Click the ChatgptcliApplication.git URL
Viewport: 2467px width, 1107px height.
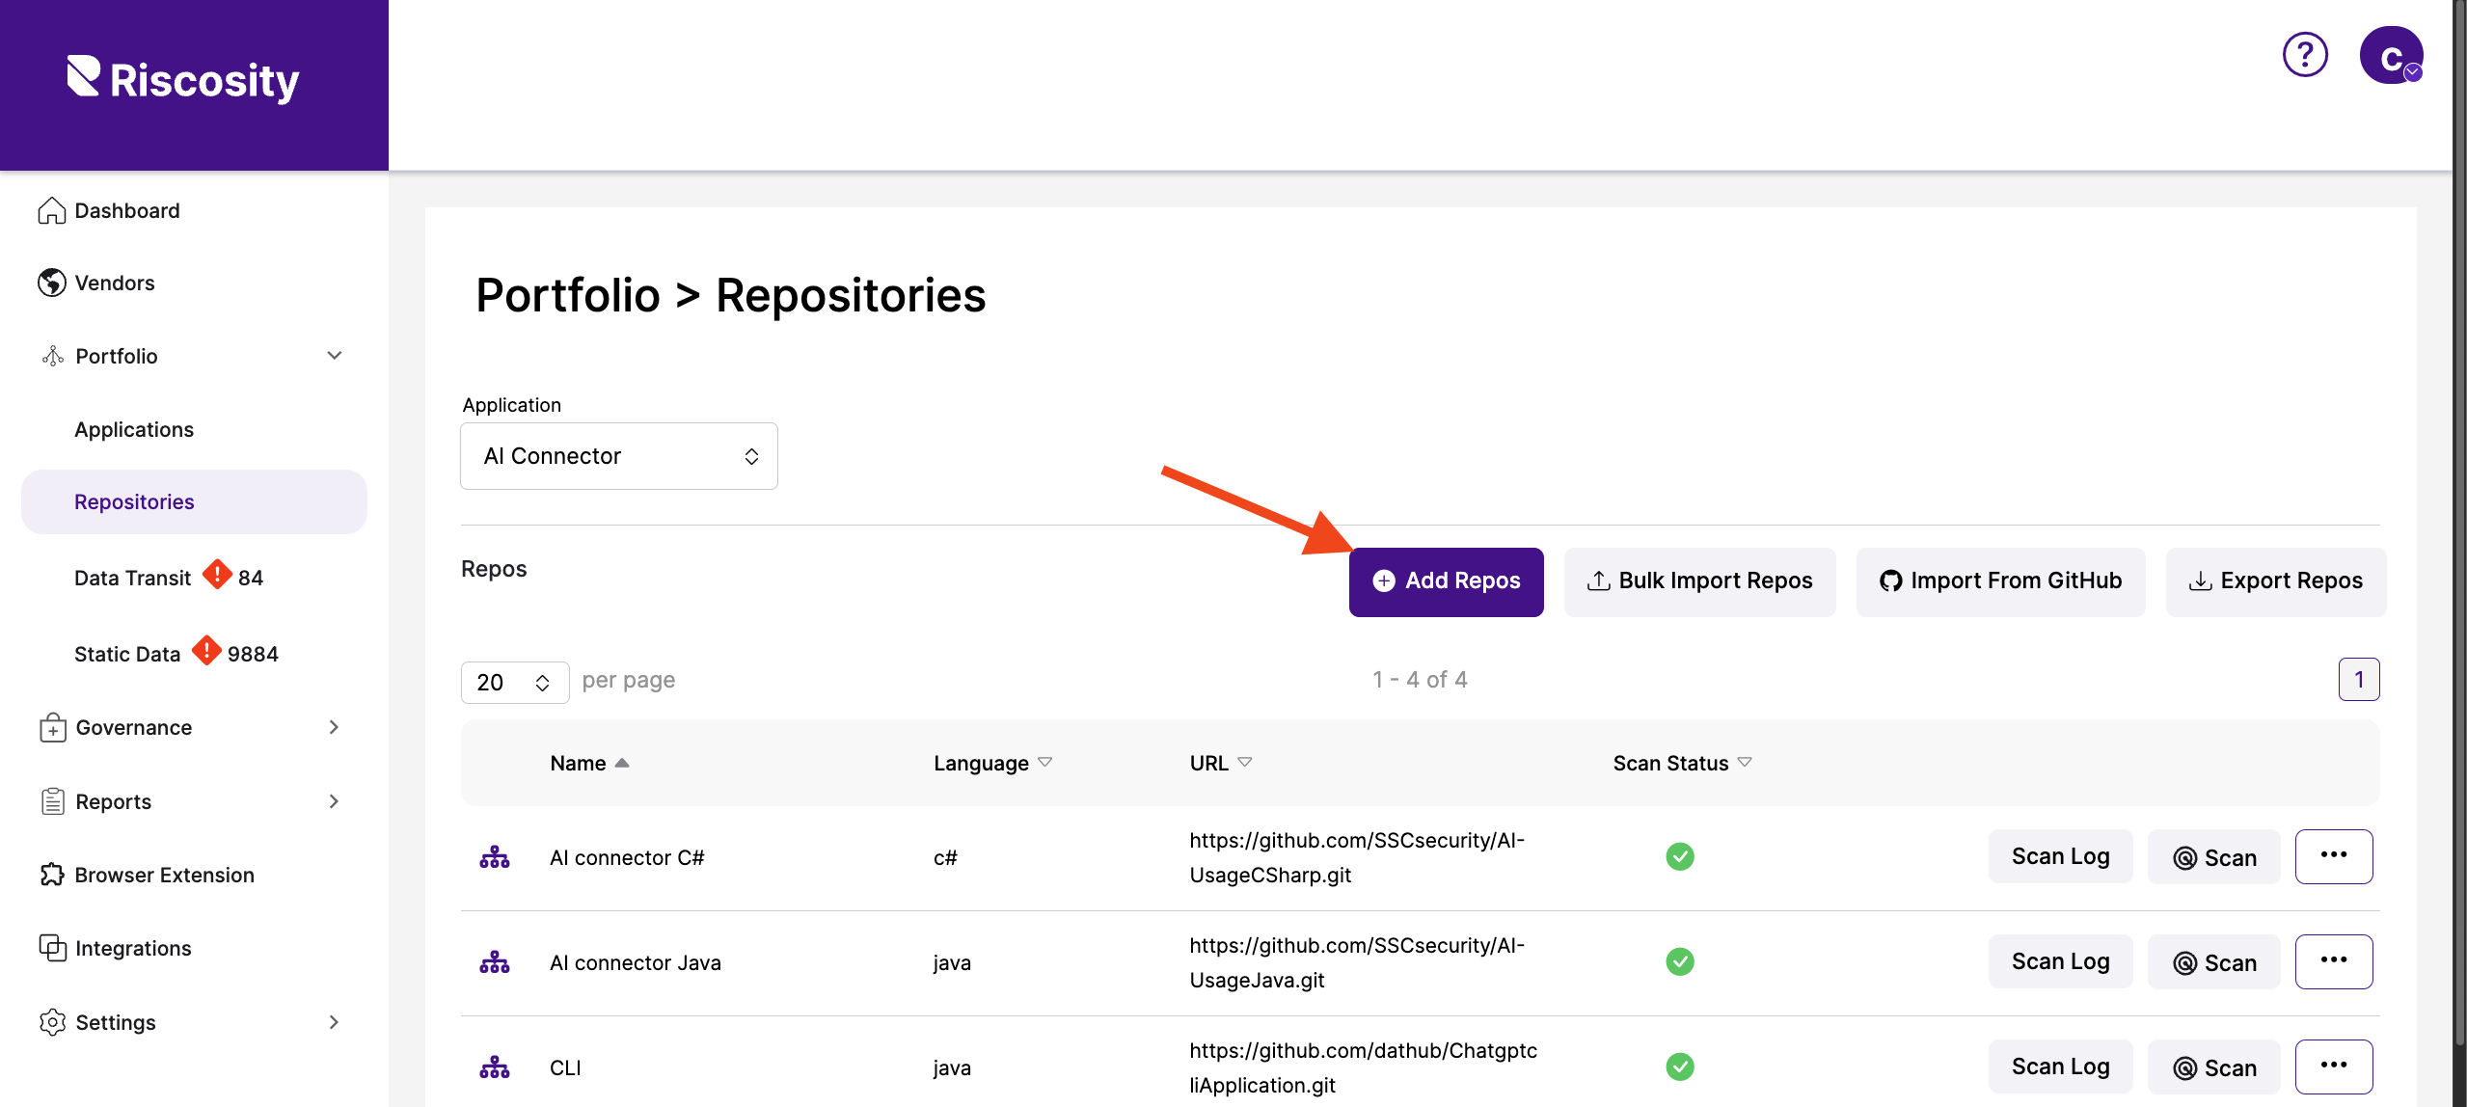point(1364,1067)
